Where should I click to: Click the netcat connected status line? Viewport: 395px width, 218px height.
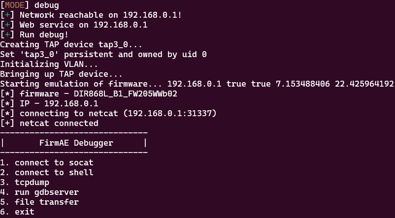49,124
